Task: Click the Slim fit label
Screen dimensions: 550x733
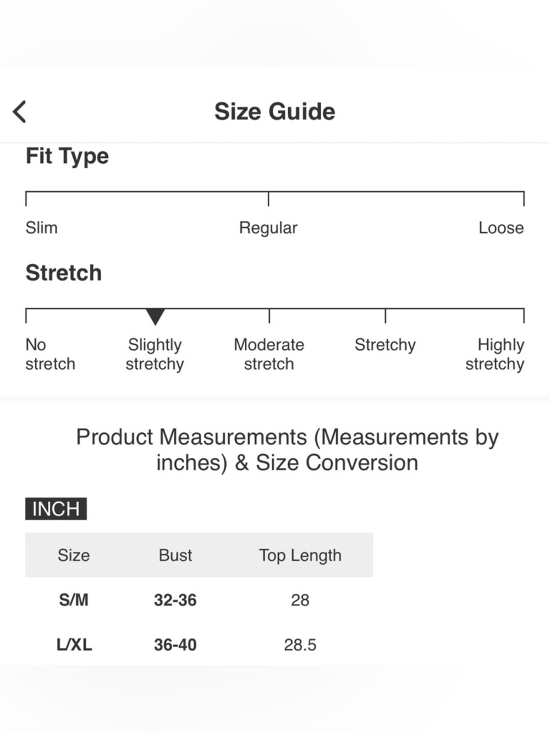Action: pyautogui.click(x=41, y=228)
